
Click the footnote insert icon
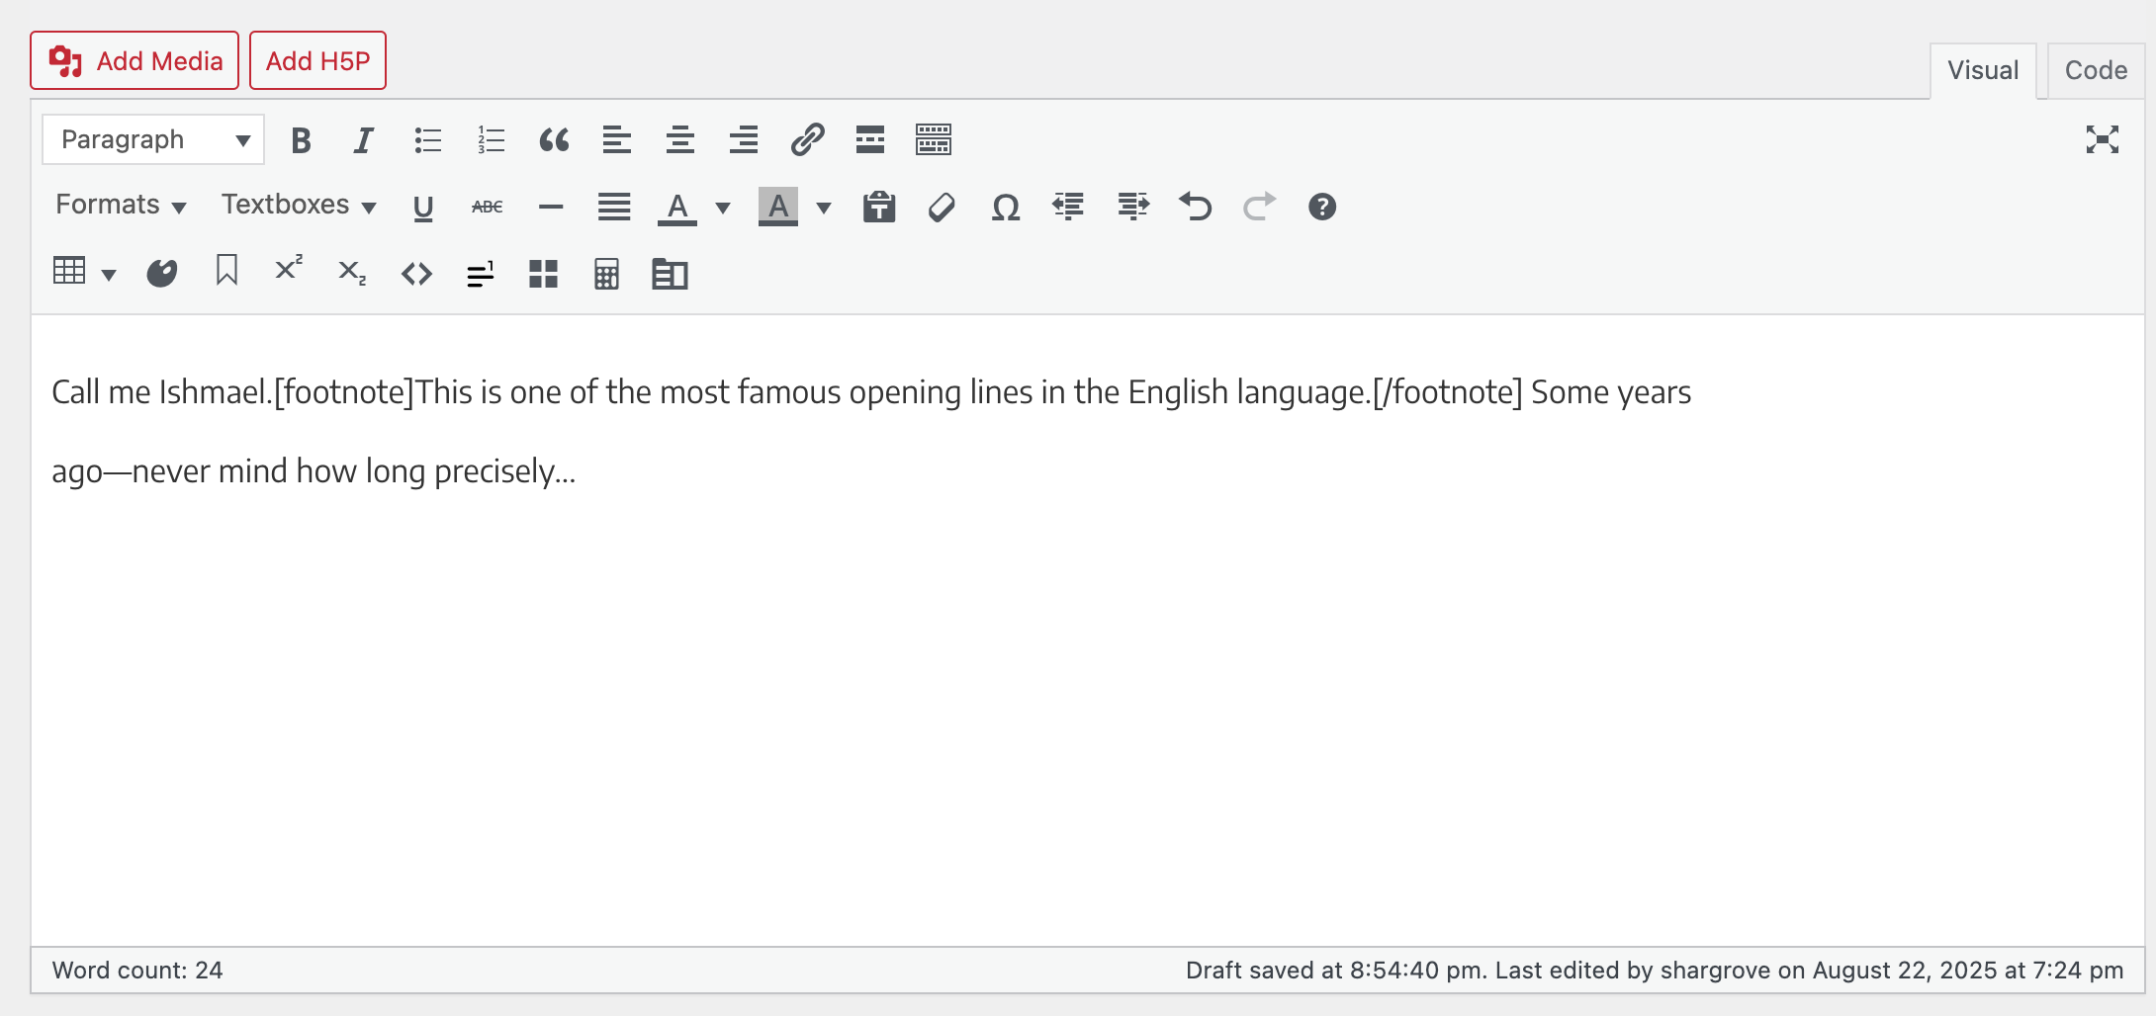click(480, 274)
